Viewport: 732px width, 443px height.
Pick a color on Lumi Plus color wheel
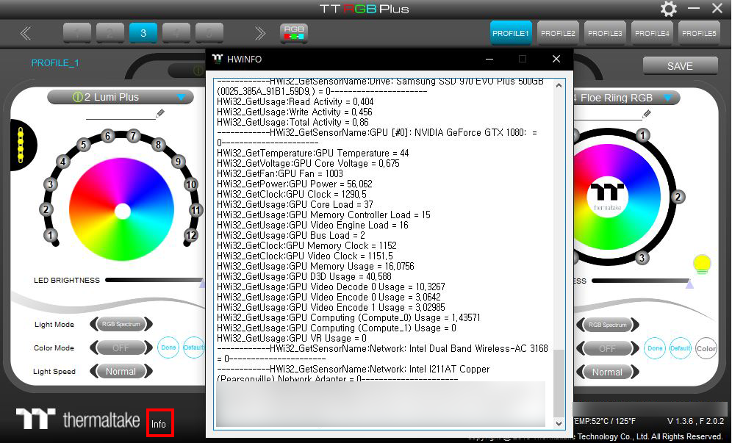pos(122,209)
